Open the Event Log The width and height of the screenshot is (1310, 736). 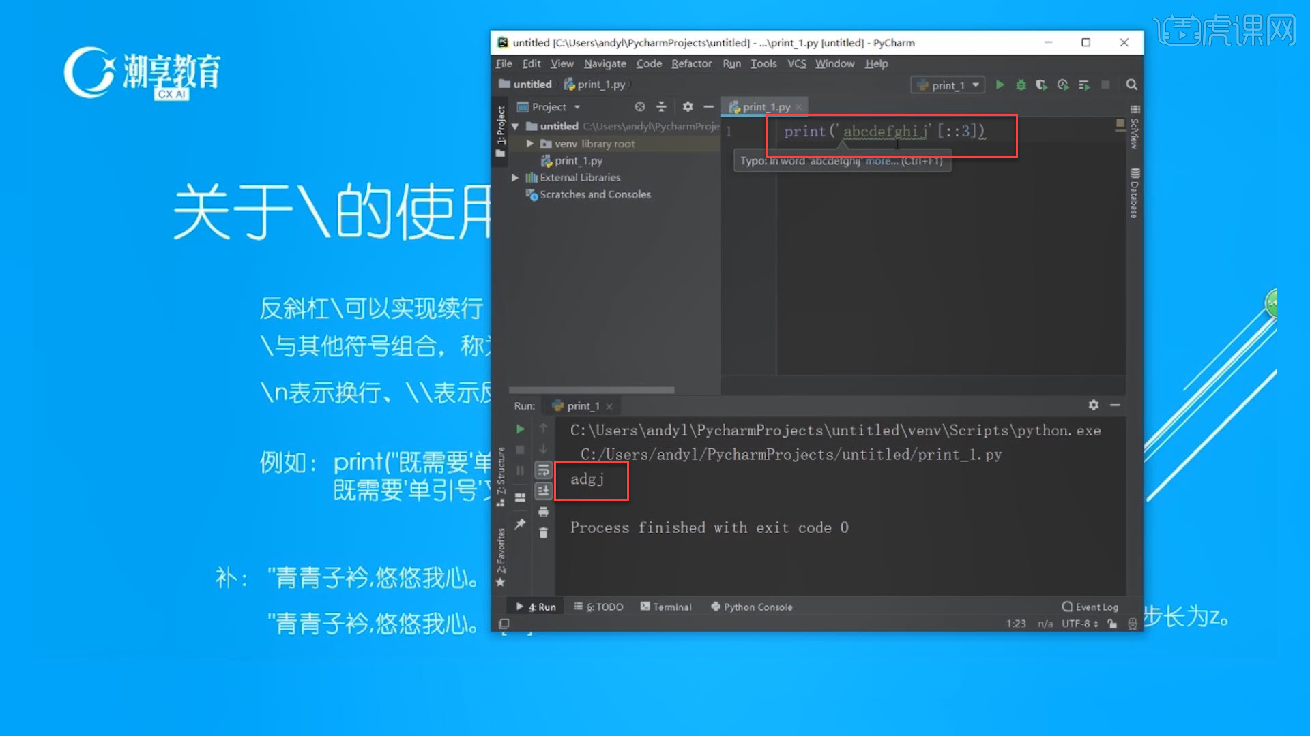[1090, 607]
